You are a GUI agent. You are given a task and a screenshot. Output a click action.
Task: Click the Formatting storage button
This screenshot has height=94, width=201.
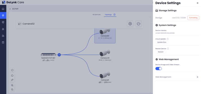coord(193,18)
